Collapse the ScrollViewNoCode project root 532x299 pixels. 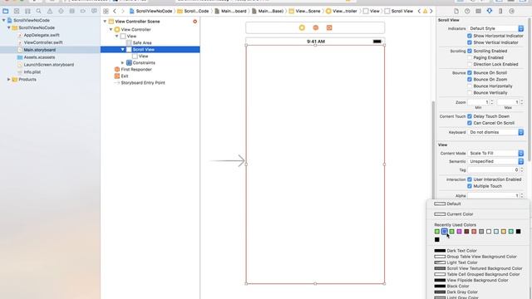point(3,20)
